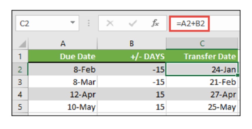Select column A header
252x129 pixels.
pyautogui.click(x=63, y=44)
